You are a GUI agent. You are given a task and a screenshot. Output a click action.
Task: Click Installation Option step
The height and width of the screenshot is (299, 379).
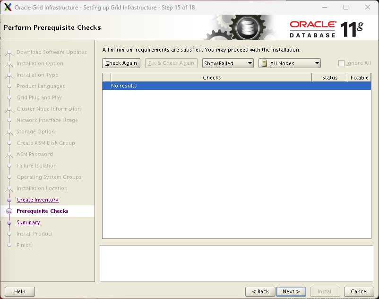coord(40,63)
